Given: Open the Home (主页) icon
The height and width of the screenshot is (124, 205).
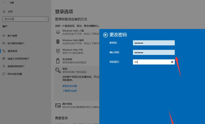Looking at the screenshot, I should point(4,11).
